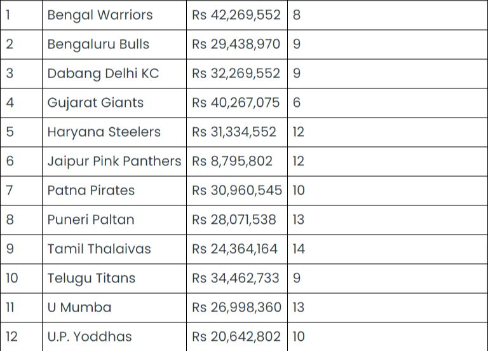Select the Bengaluru Bulls team cell
Viewport: 488px width, 351px height.
pyautogui.click(x=98, y=44)
